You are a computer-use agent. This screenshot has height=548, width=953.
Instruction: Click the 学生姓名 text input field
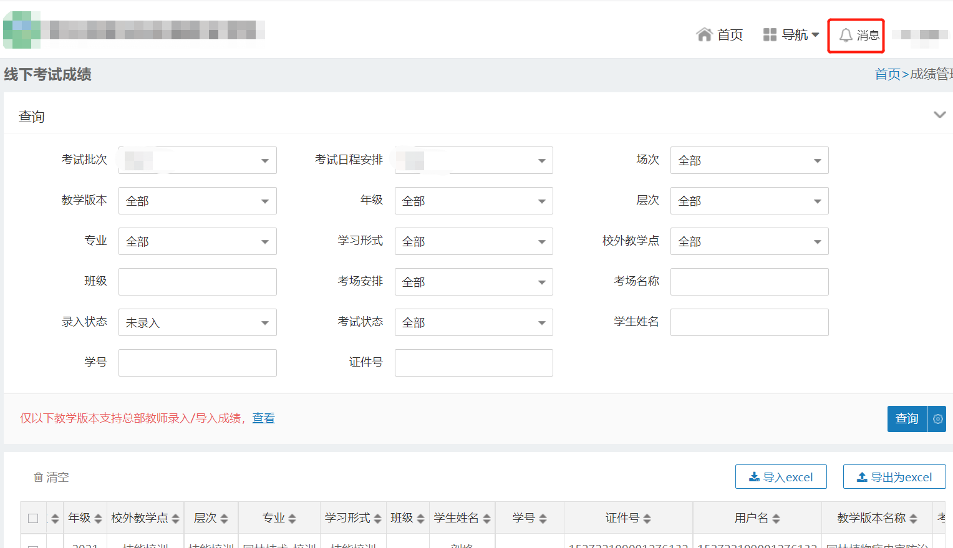coord(749,323)
